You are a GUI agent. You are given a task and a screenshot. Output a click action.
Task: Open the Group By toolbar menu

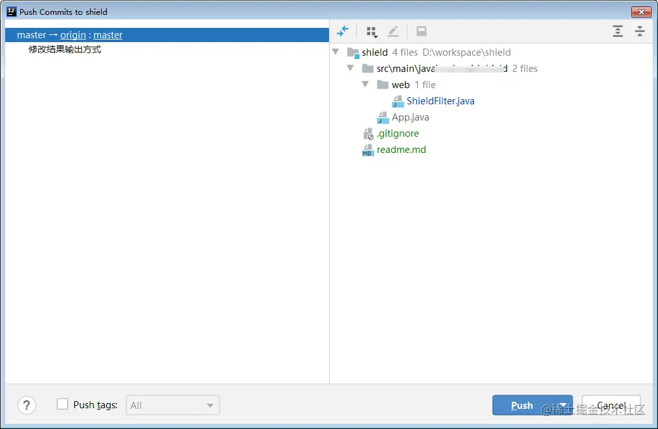[x=372, y=32]
